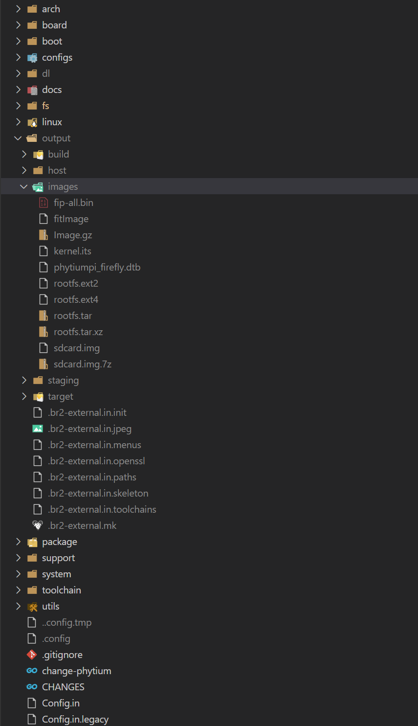This screenshot has width=418, height=726.
Task: Collapse the output folder
Action: 18,138
